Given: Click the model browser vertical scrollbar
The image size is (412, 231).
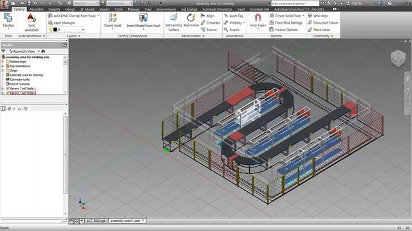Looking at the screenshot, I should 65,74.
